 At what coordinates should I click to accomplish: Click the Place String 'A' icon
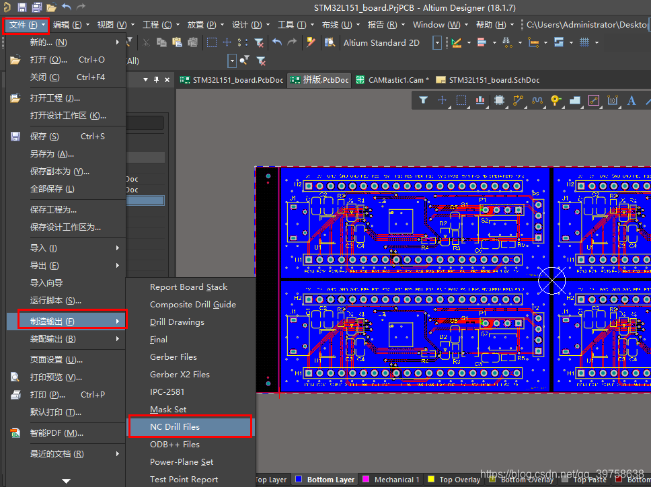coord(631,100)
